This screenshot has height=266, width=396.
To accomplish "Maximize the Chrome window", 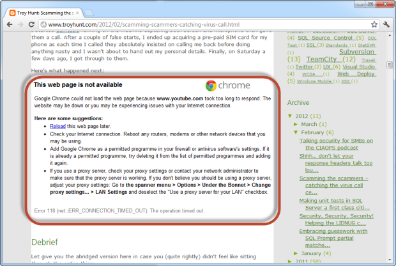I will click(x=370, y=4).
